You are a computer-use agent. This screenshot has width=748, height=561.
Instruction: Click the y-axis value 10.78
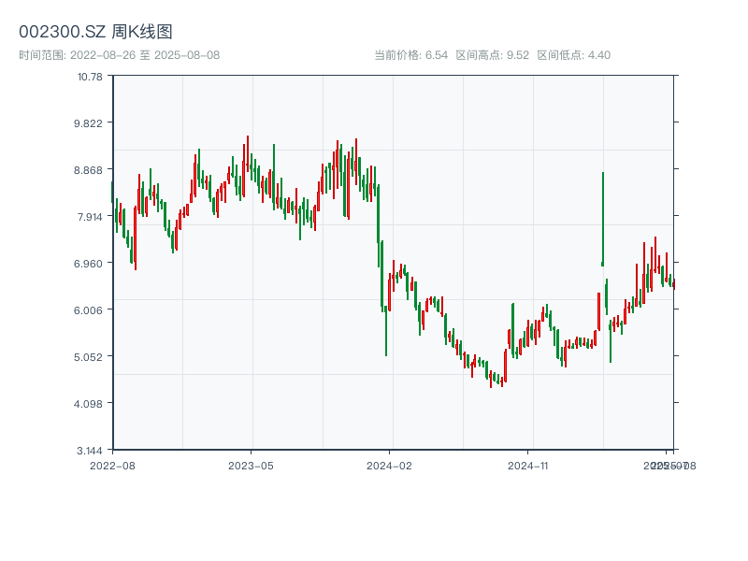point(90,77)
